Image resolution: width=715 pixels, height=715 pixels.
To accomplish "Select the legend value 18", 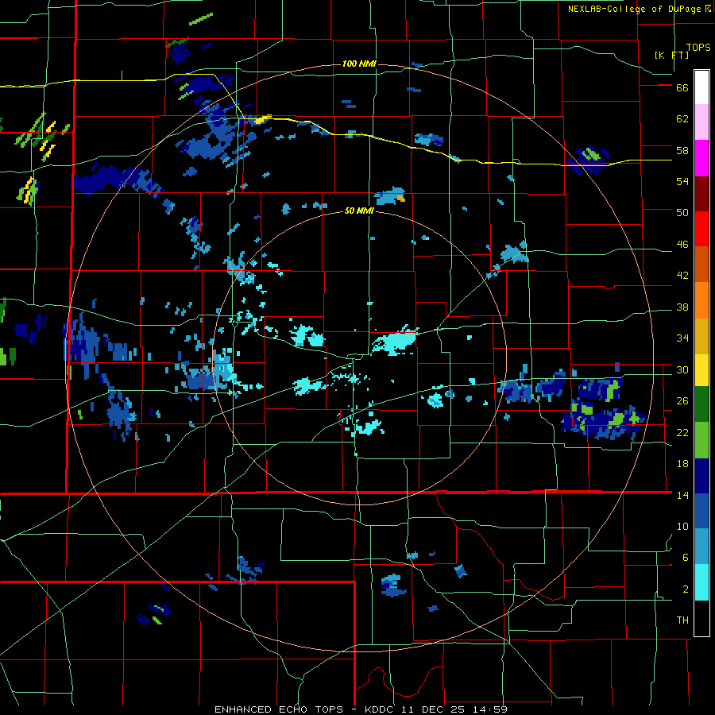I will click(x=682, y=464).
